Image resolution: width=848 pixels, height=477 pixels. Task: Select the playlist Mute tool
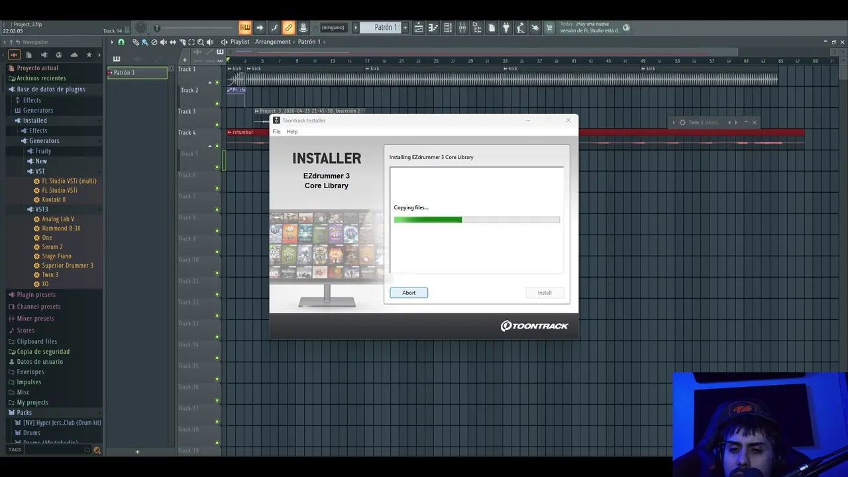coord(164,42)
